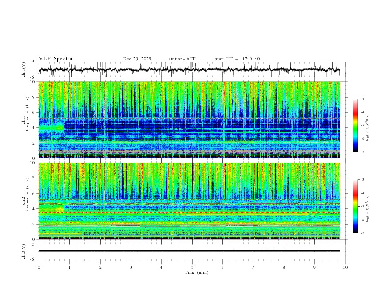This screenshot has width=389, height=300.
Task: Click the "ch.1(V)" axis label
Action: 24,70
